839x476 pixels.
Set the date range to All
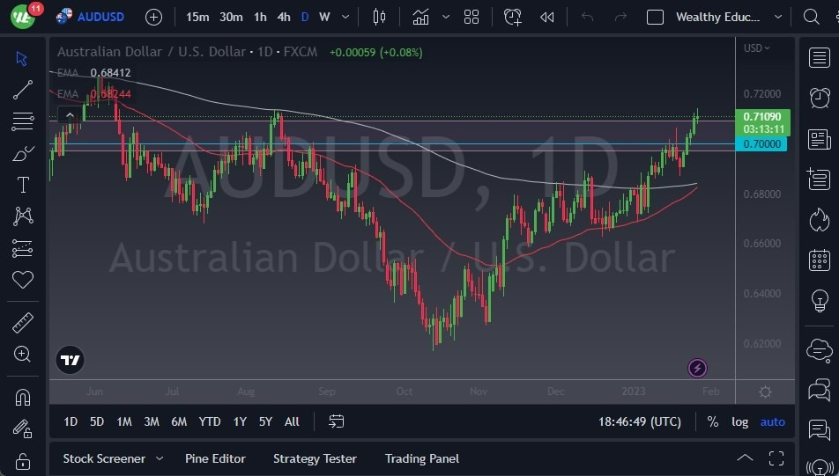coord(292,421)
